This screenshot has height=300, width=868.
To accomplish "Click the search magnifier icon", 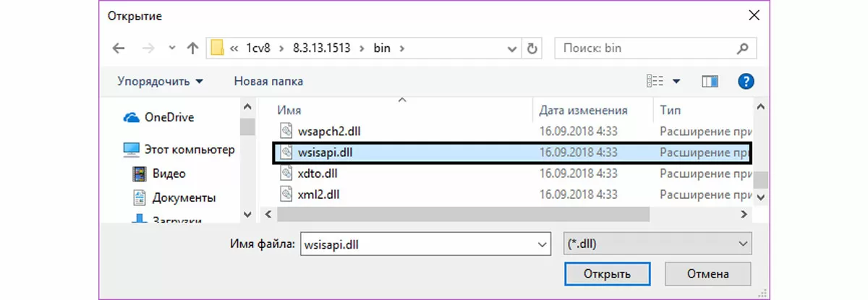I will click(x=741, y=48).
